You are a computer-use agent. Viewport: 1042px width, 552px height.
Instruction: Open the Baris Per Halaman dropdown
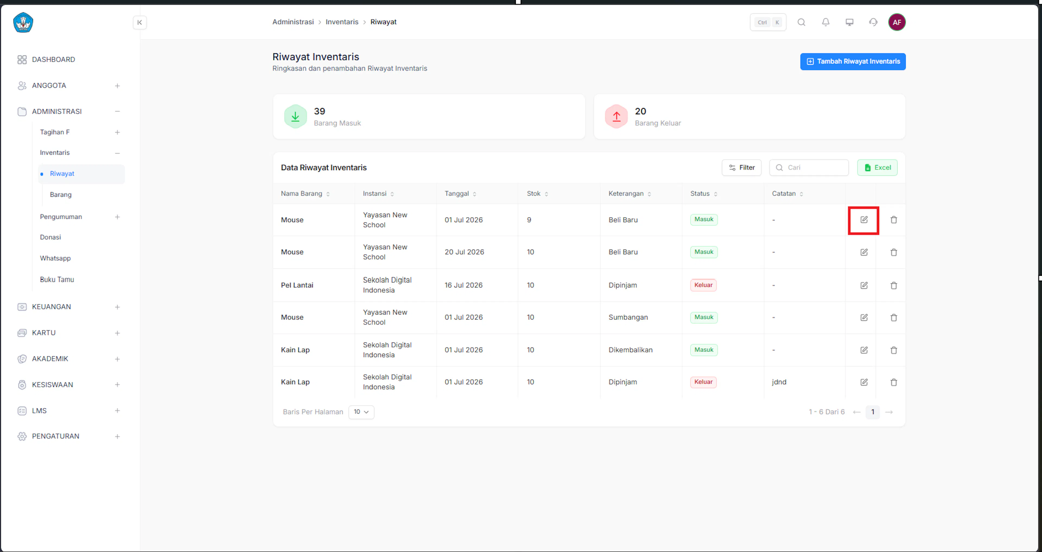point(361,412)
